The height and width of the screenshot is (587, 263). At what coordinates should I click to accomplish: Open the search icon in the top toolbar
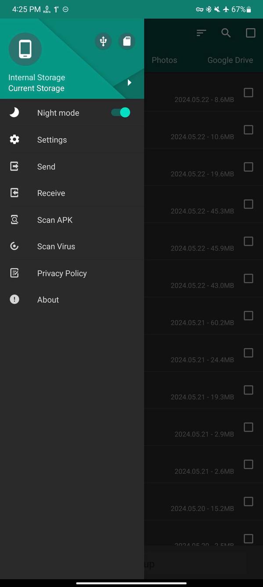tap(226, 33)
